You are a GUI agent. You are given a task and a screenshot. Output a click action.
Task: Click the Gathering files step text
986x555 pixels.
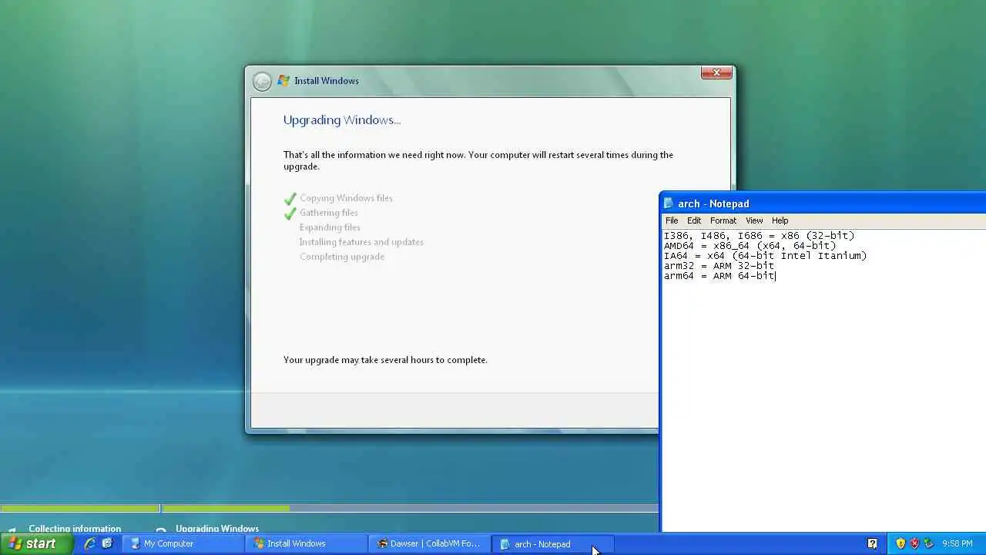pos(329,213)
